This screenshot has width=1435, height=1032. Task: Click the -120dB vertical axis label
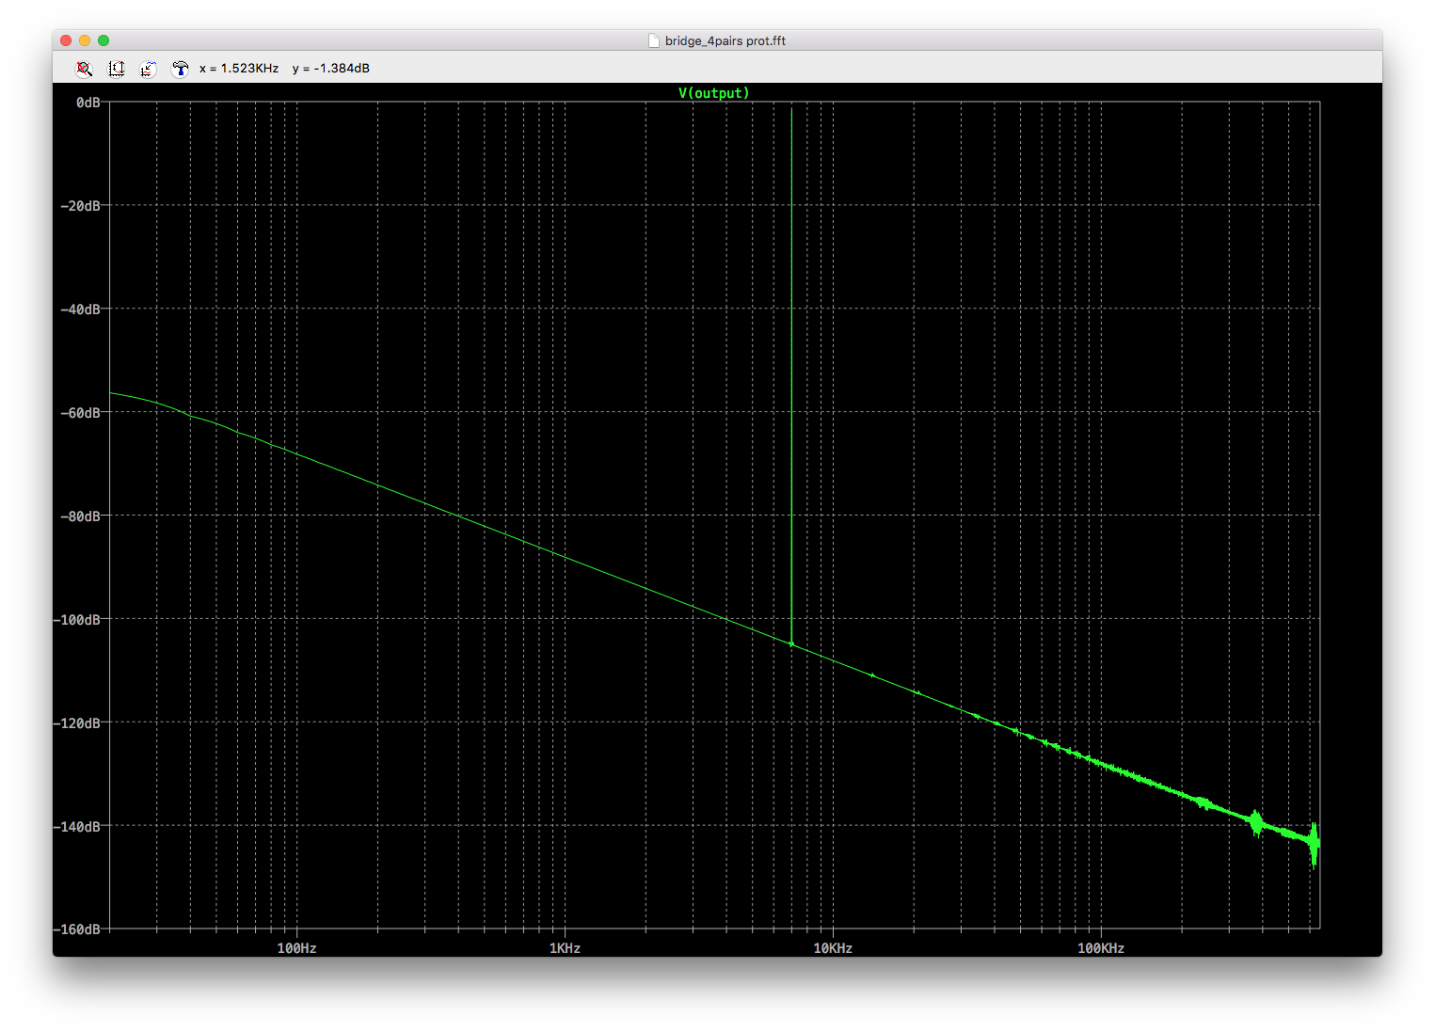pos(77,723)
